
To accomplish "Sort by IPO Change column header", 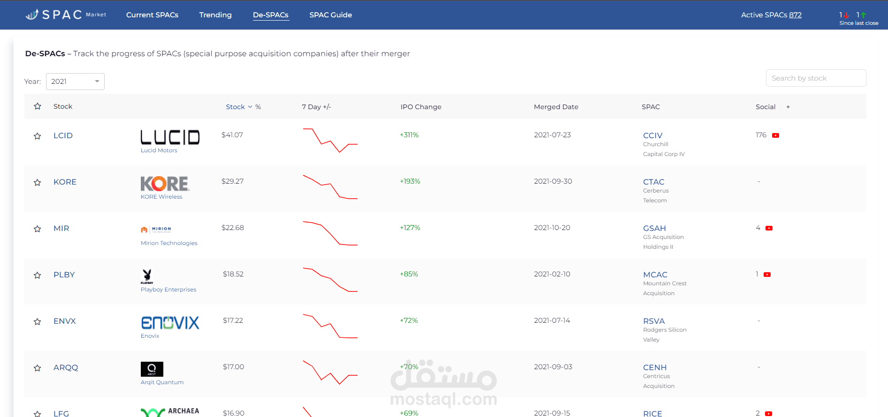I will 421,107.
